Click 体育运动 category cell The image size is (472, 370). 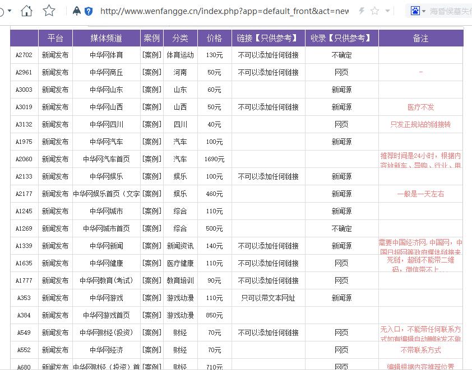tap(181, 55)
